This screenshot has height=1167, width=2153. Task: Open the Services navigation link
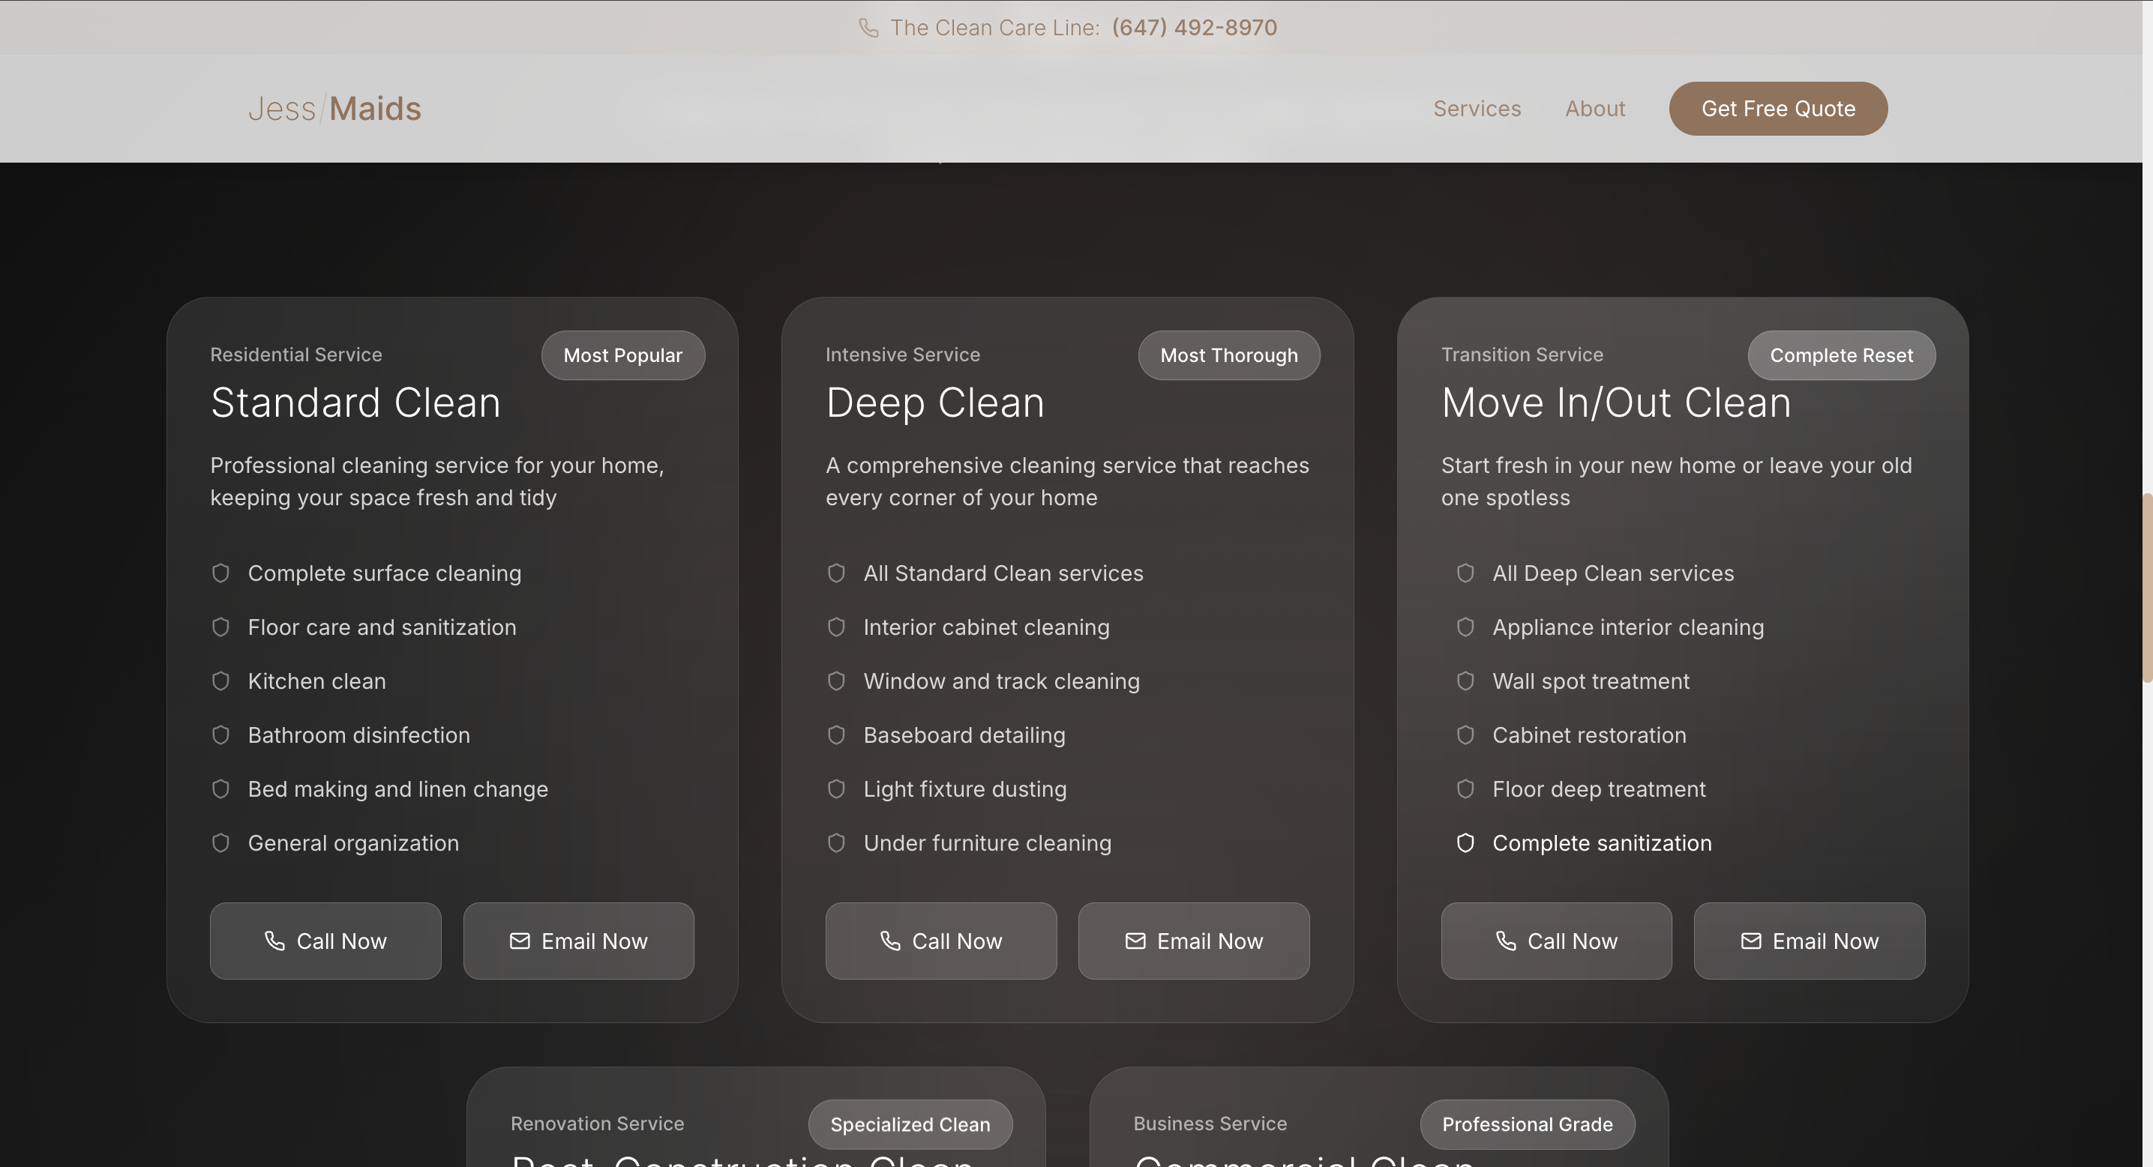pyautogui.click(x=1477, y=109)
